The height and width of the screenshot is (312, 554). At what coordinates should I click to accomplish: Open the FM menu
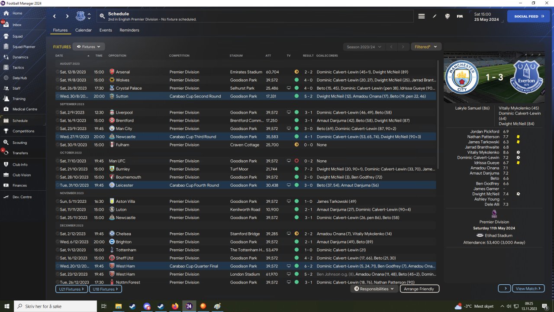[x=460, y=16]
